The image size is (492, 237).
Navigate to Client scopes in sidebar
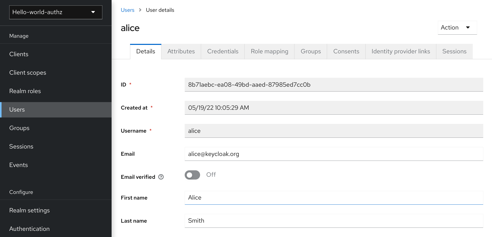pyautogui.click(x=28, y=73)
